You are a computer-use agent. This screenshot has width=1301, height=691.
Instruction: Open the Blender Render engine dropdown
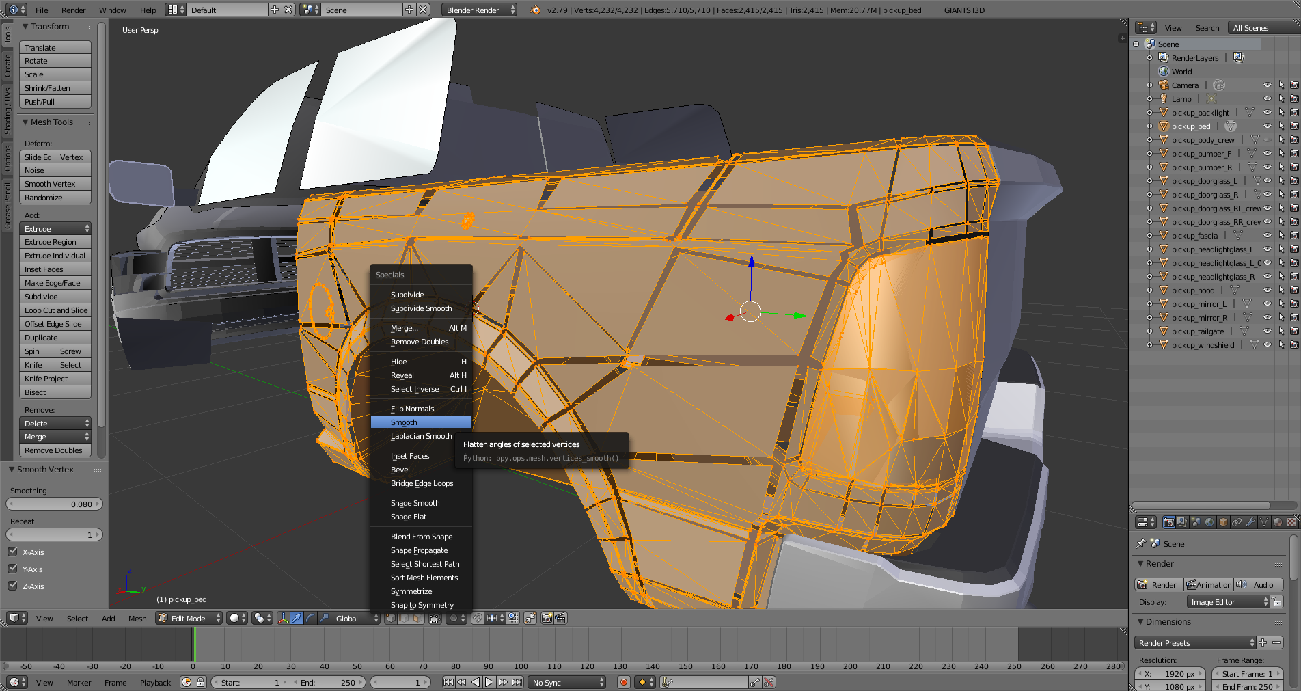(478, 10)
